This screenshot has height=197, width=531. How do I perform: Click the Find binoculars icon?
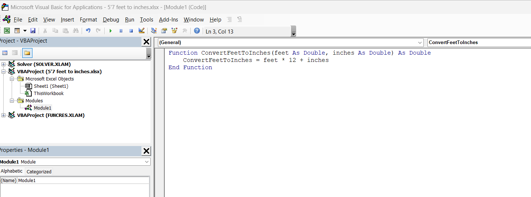[x=75, y=31]
